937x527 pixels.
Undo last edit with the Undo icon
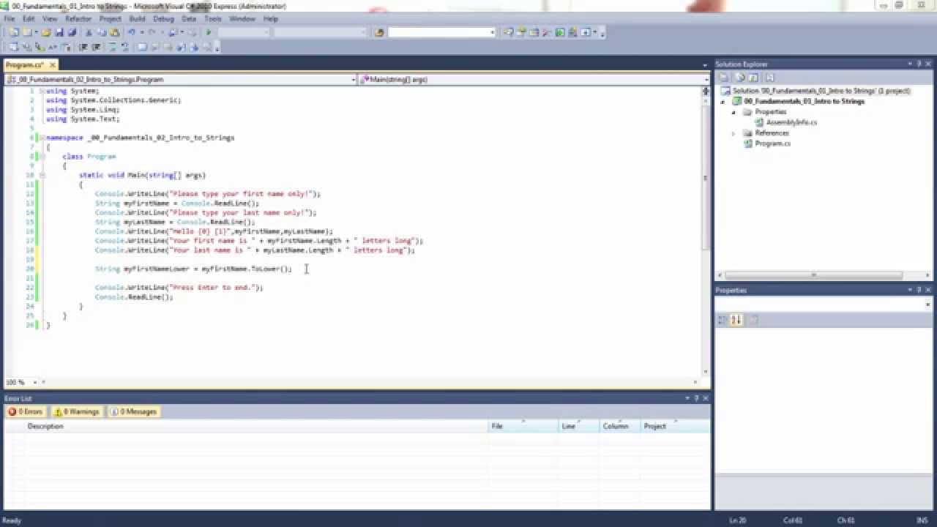[x=132, y=32]
